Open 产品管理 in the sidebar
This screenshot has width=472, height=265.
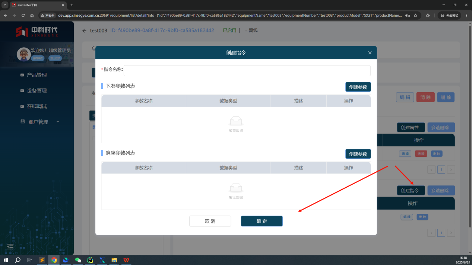(37, 75)
